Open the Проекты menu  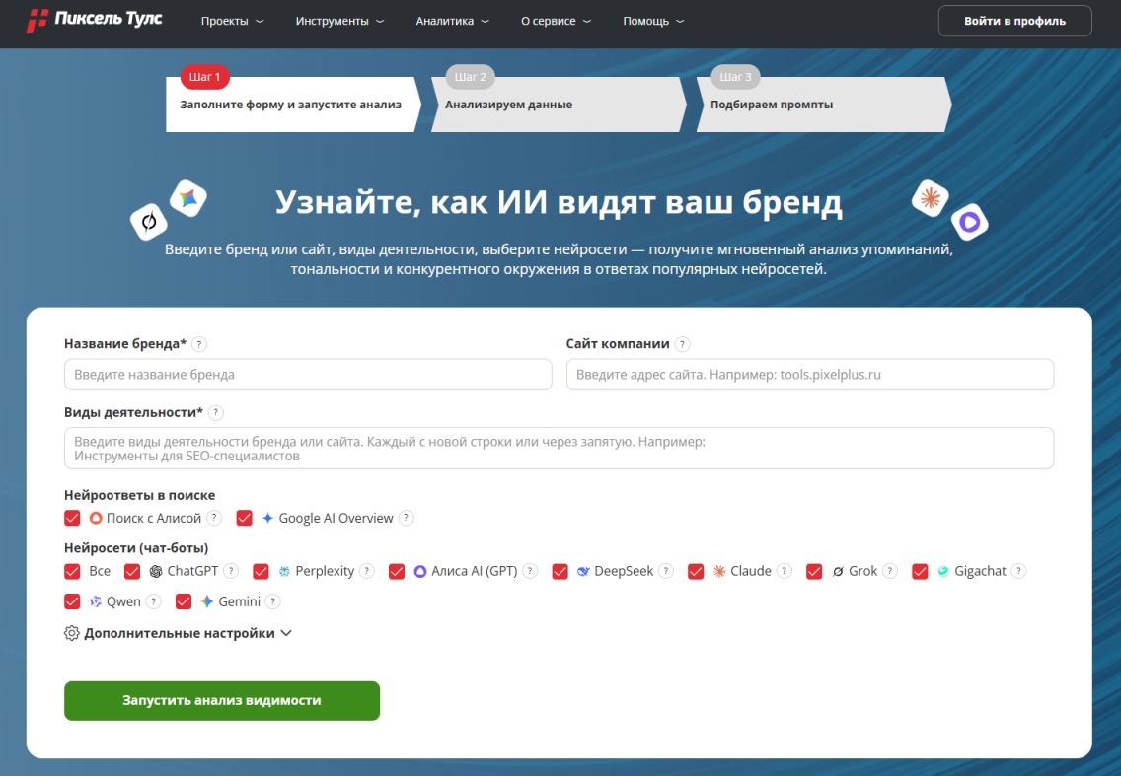pyautogui.click(x=232, y=21)
